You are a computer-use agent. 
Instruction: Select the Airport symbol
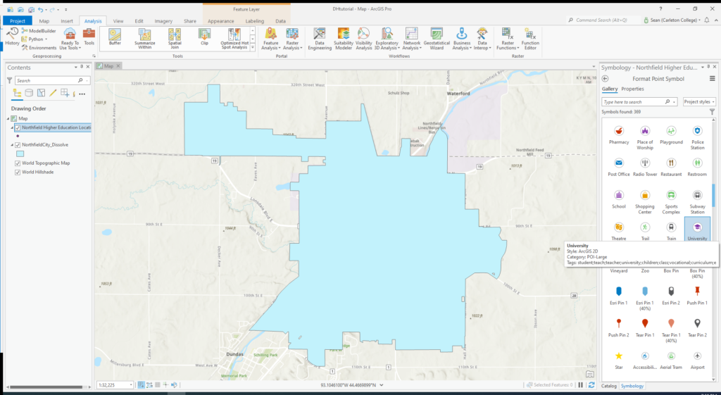coord(697,360)
